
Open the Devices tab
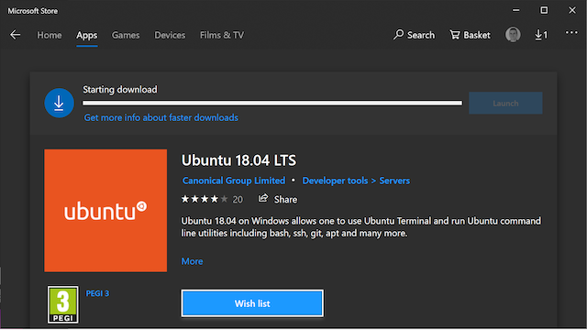[170, 35]
